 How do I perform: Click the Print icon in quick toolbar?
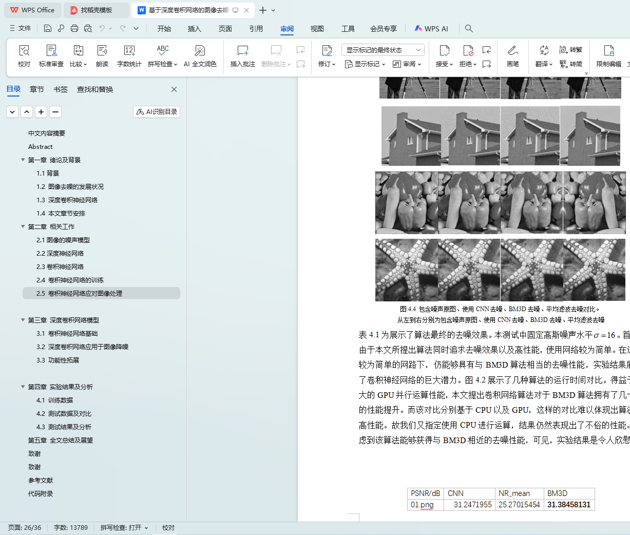74,28
